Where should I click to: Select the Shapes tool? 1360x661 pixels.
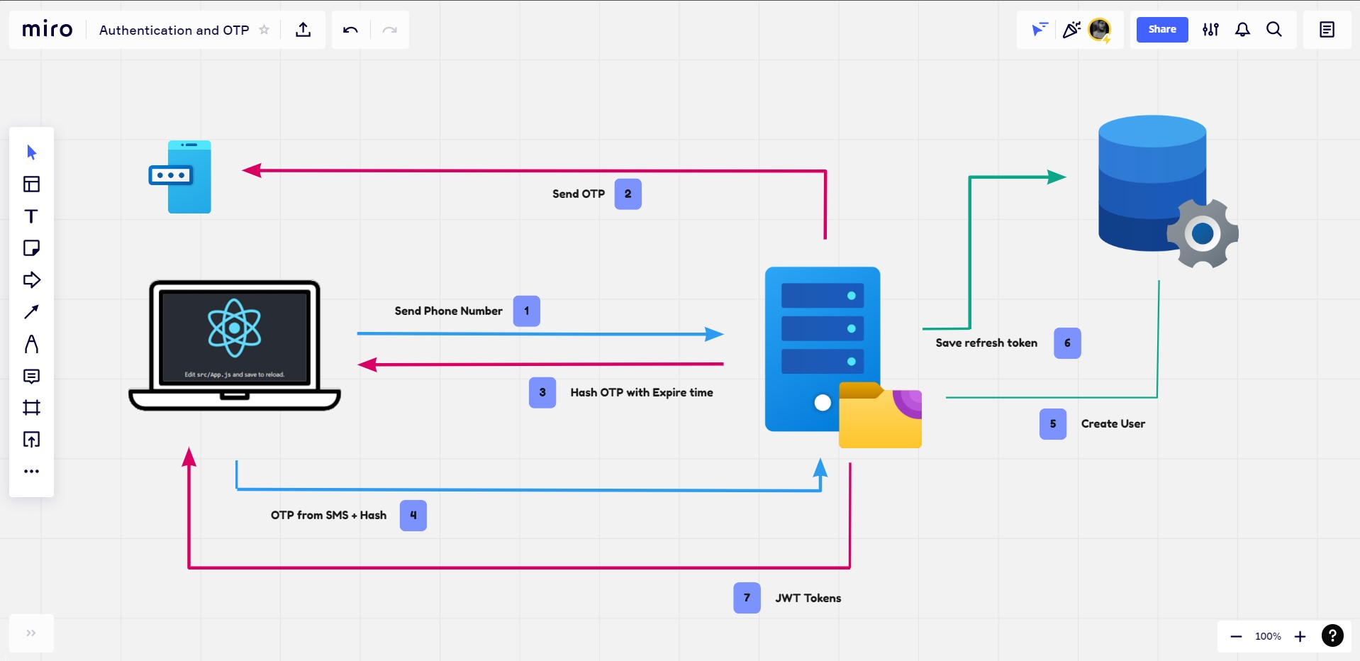31,279
